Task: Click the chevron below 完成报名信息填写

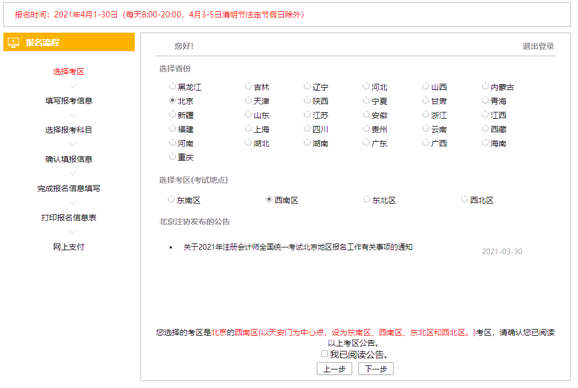Action: pyautogui.click(x=72, y=202)
